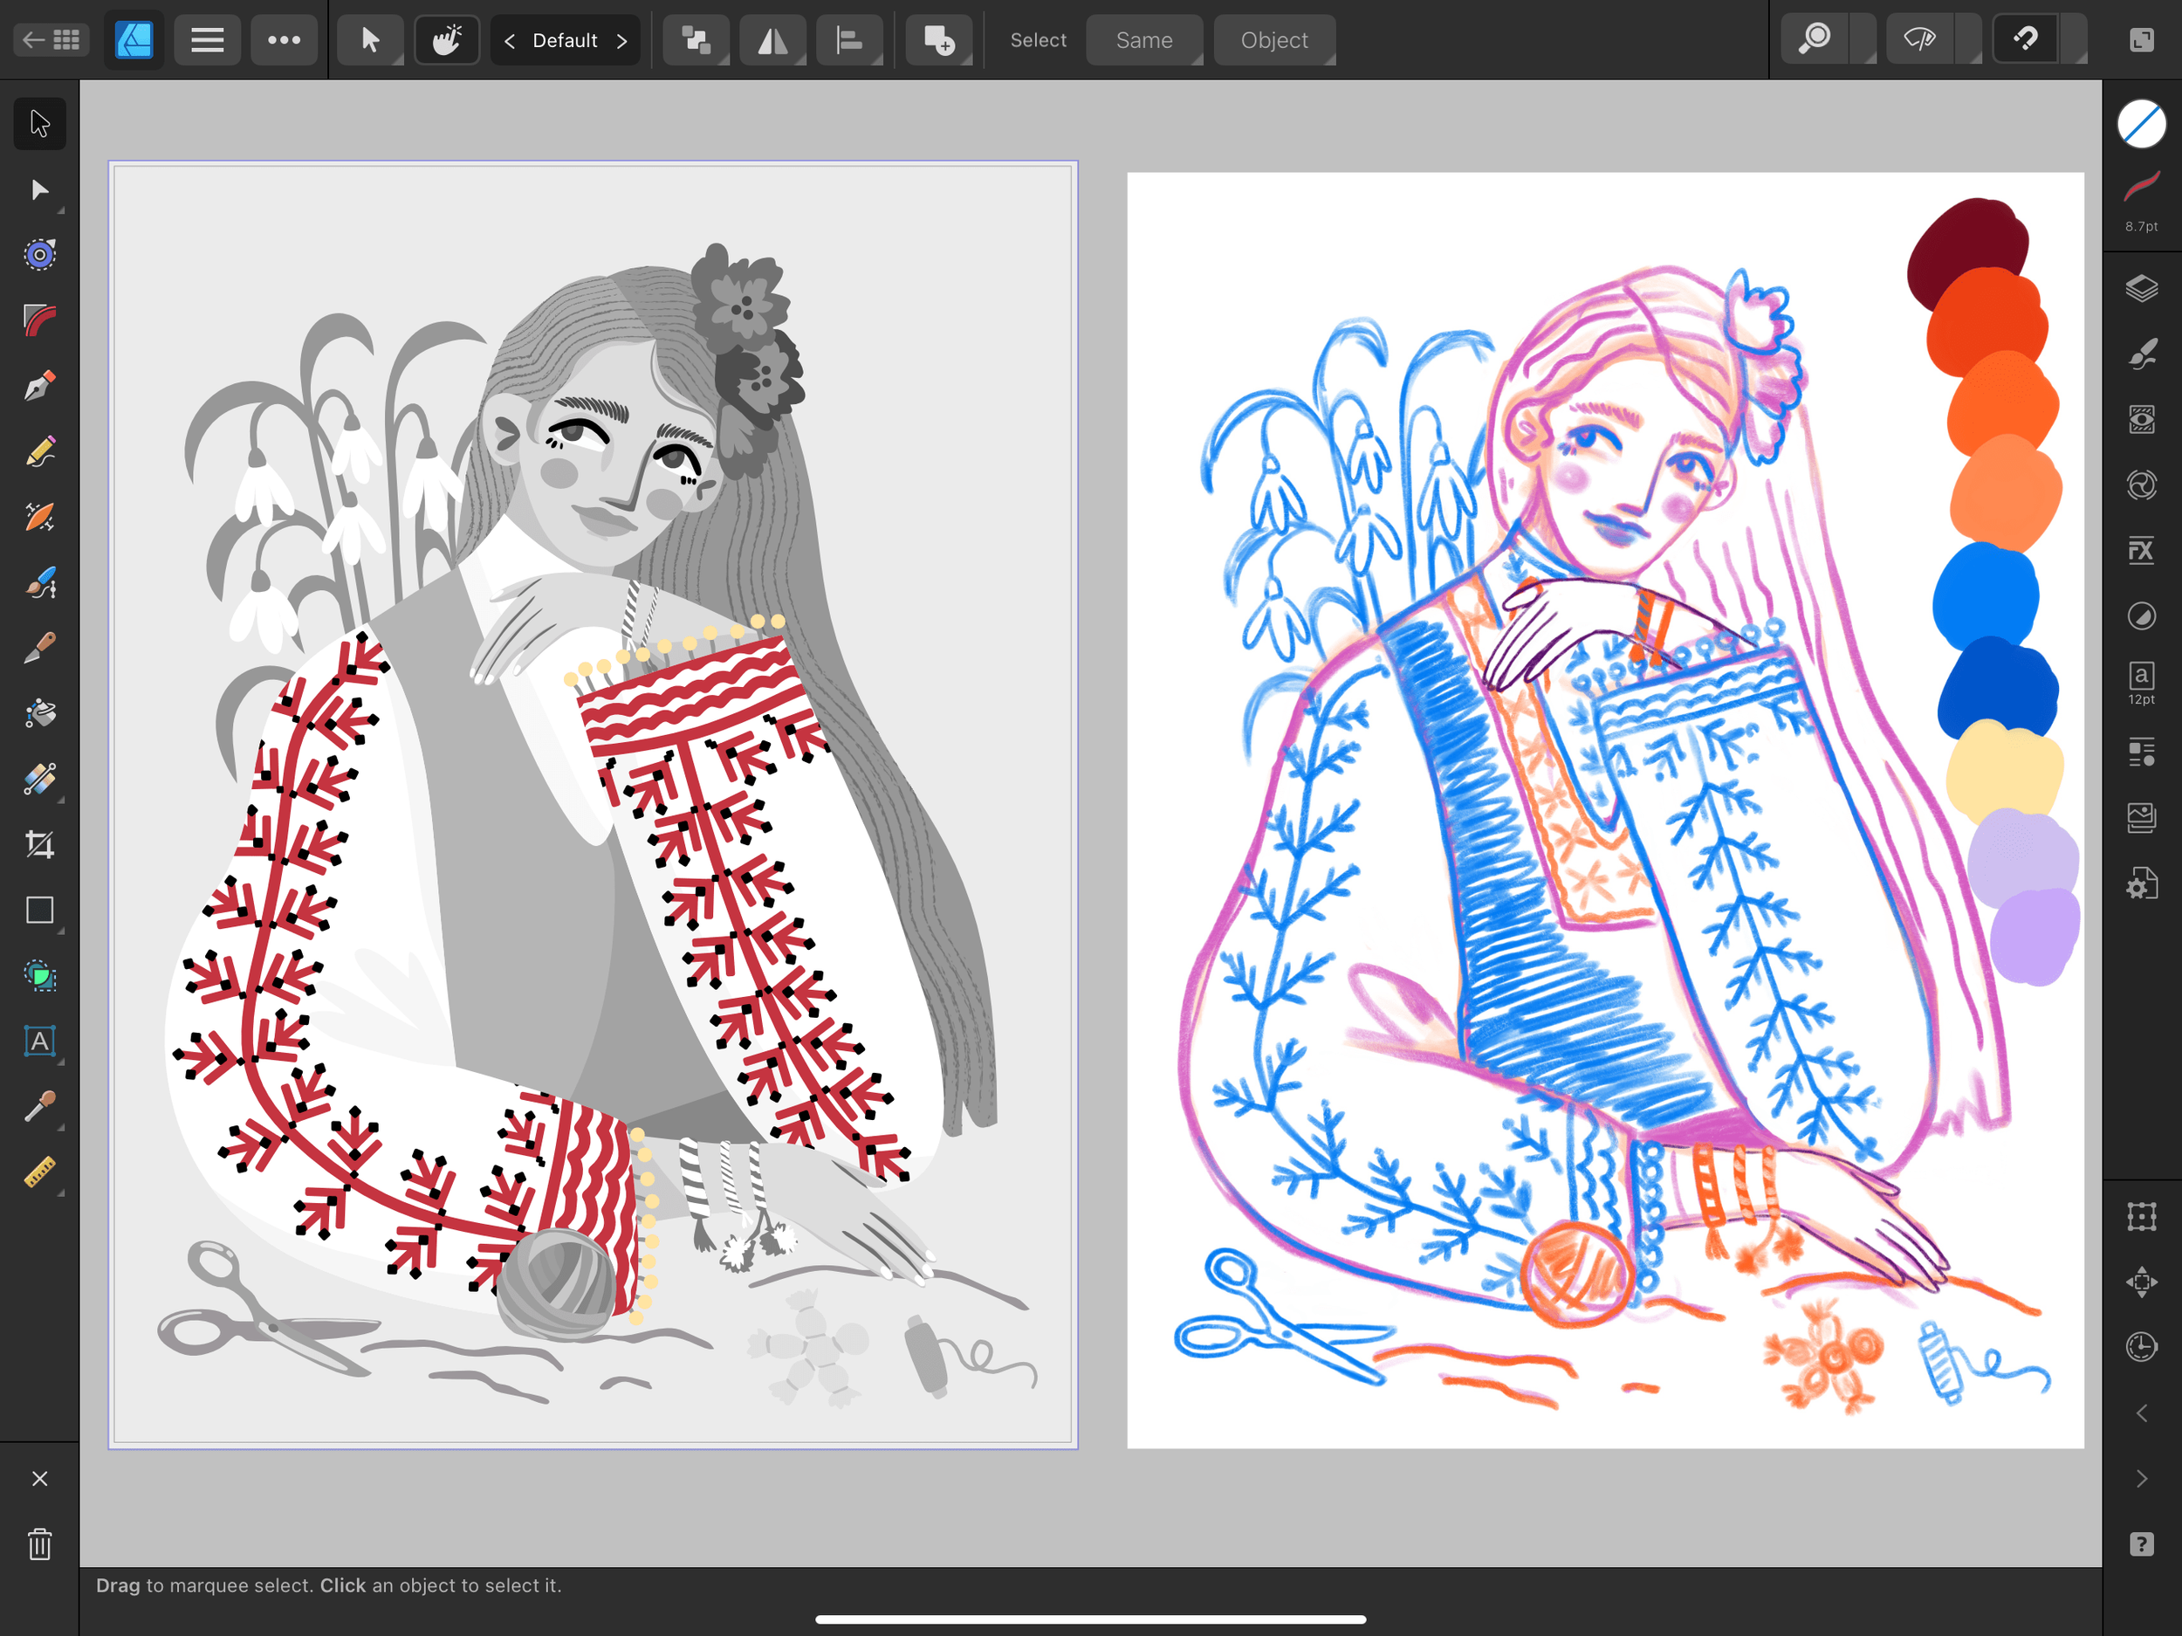
Task: Go to the previous preset with the left chevron
Action: tap(510, 39)
